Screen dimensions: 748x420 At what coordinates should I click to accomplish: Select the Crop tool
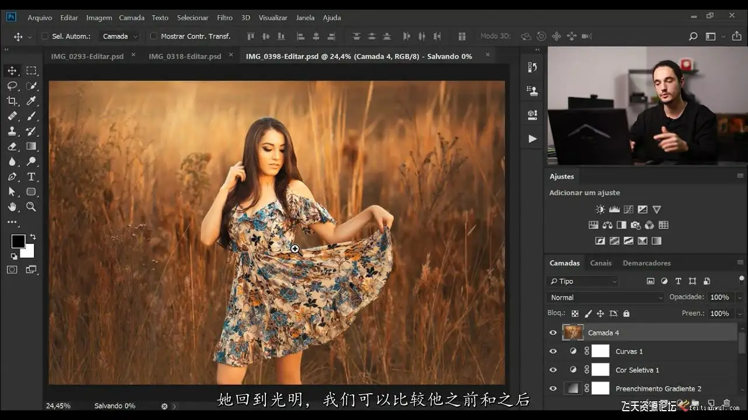click(12, 101)
